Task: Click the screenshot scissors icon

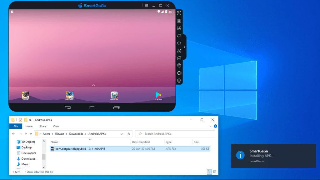Action: click(x=179, y=51)
